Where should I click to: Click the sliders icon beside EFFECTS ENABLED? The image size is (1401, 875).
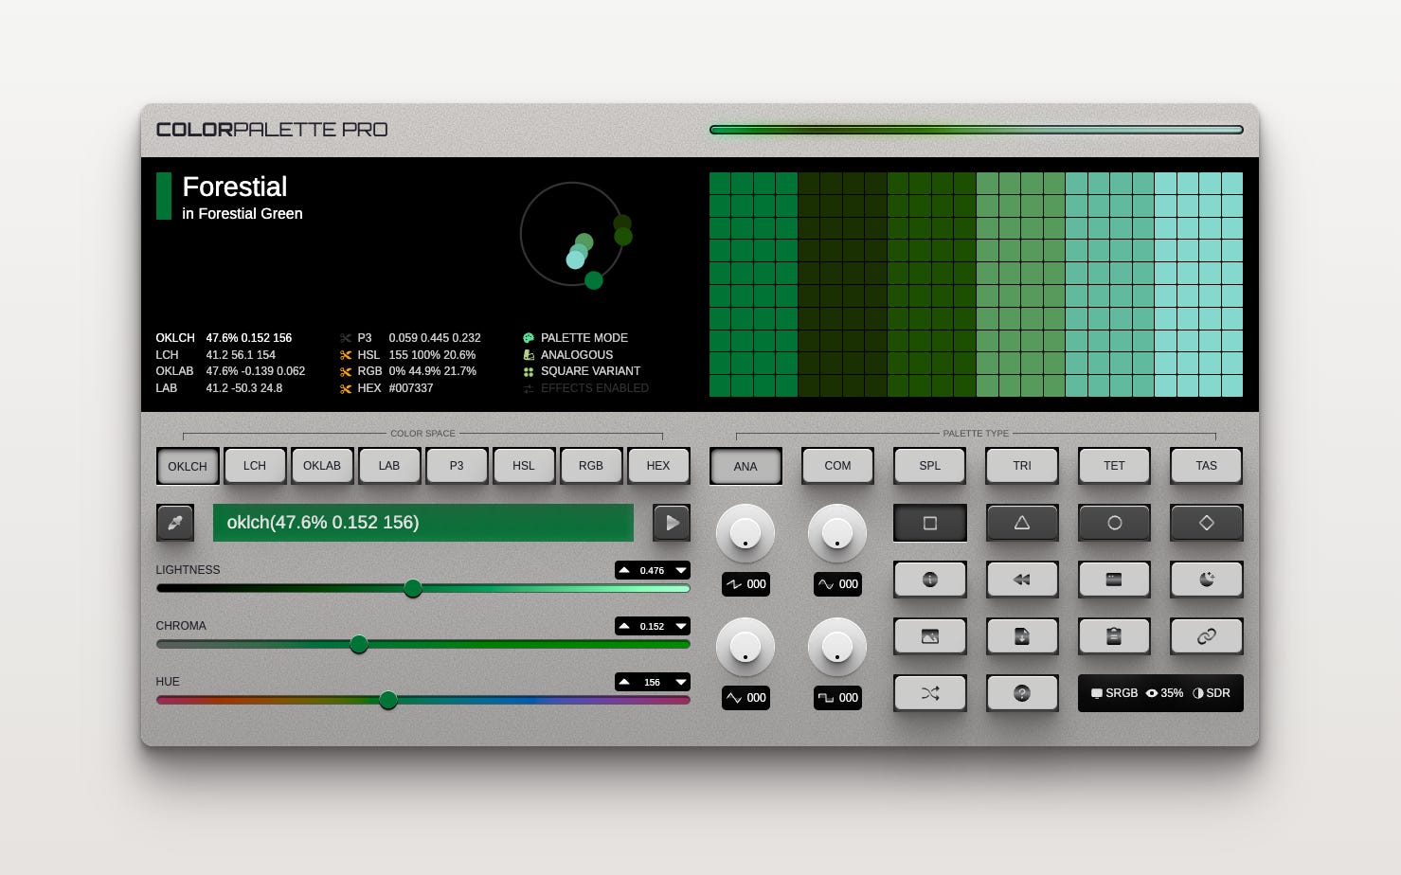point(529,388)
